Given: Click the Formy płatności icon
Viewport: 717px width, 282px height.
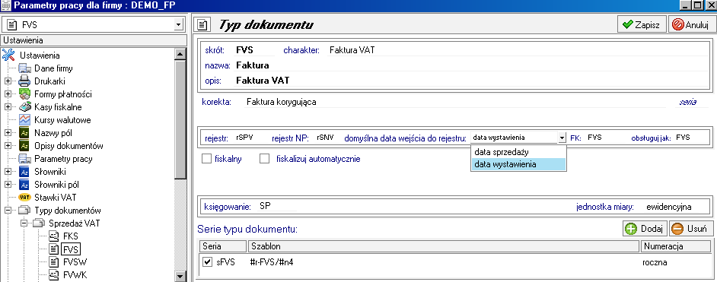Looking at the screenshot, I should coord(24,94).
